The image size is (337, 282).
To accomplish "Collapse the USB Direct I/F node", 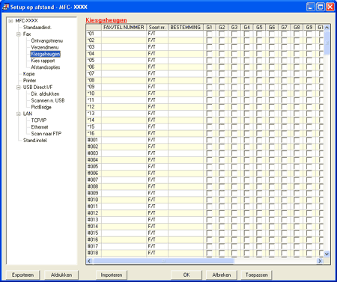I will click(x=19, y=88).
